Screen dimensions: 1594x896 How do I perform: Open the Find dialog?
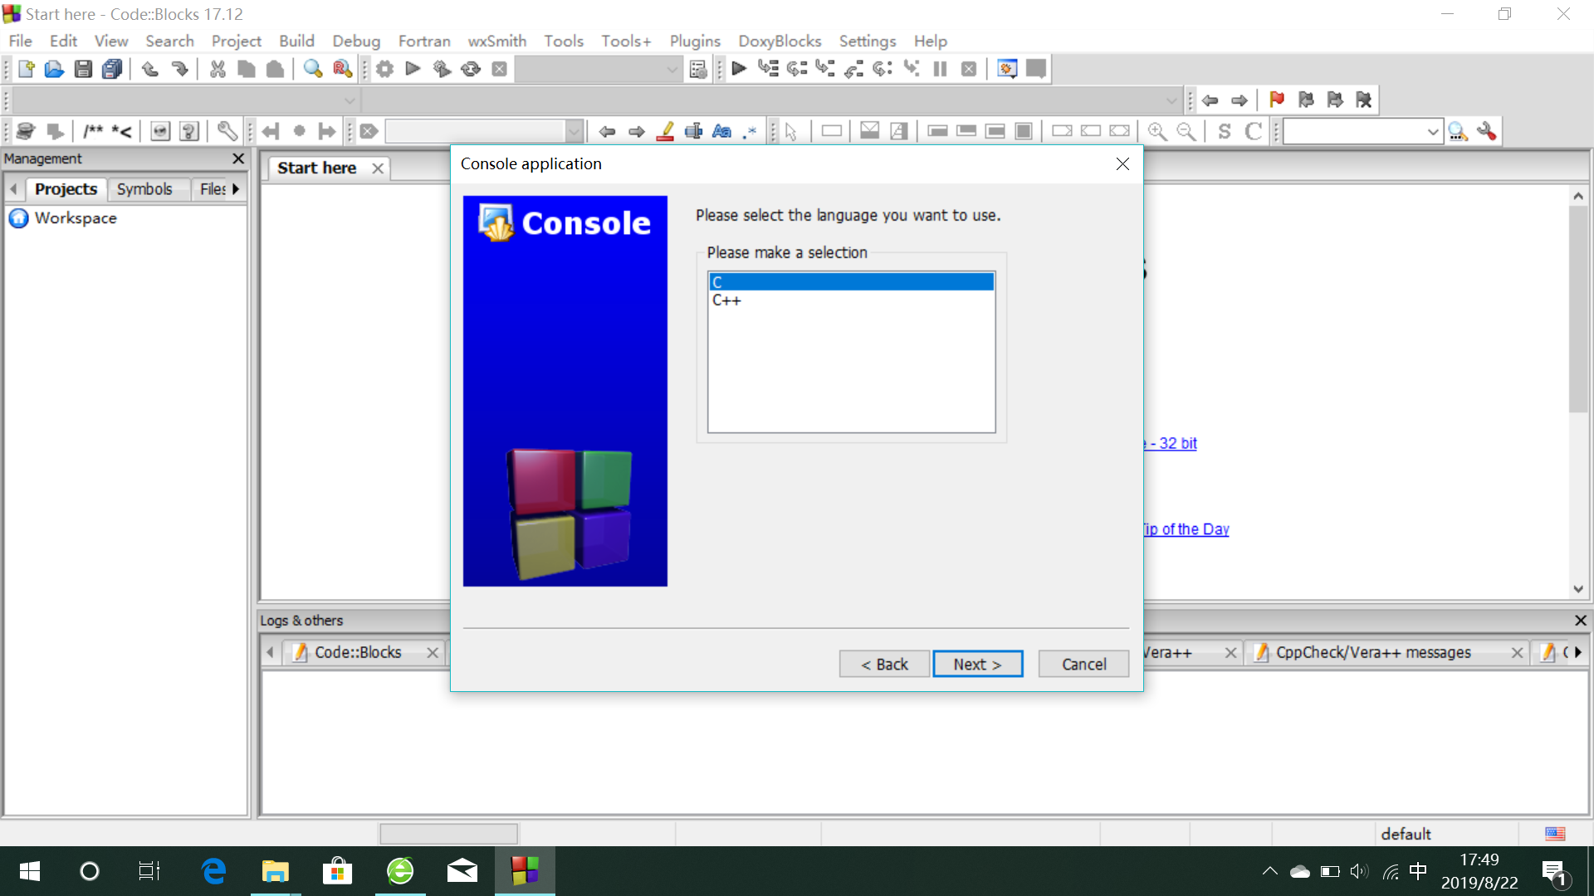coord(313,69)
